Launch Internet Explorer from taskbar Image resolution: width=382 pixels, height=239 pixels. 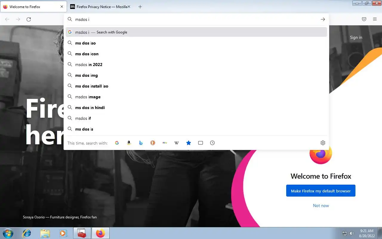27,233
